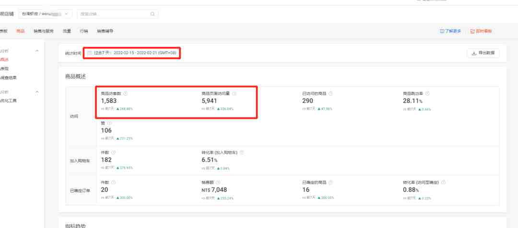Open help tooltip for 转化率 (访问至确定)
This screenshot has width=518, height=228.
(443, 182)
